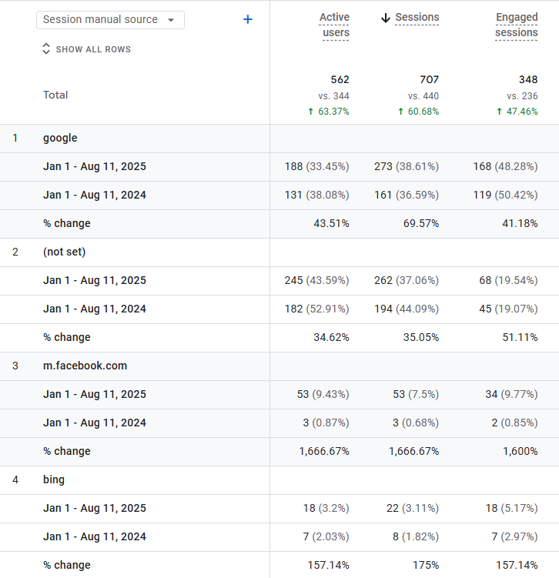Click bing's Jan 1 - Aug 11, 2024 row
559x578 pixels.
[94, 537]
